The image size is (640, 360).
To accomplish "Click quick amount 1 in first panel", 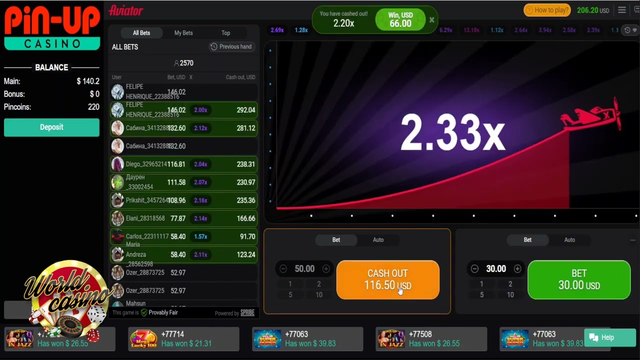I will 290,284.
